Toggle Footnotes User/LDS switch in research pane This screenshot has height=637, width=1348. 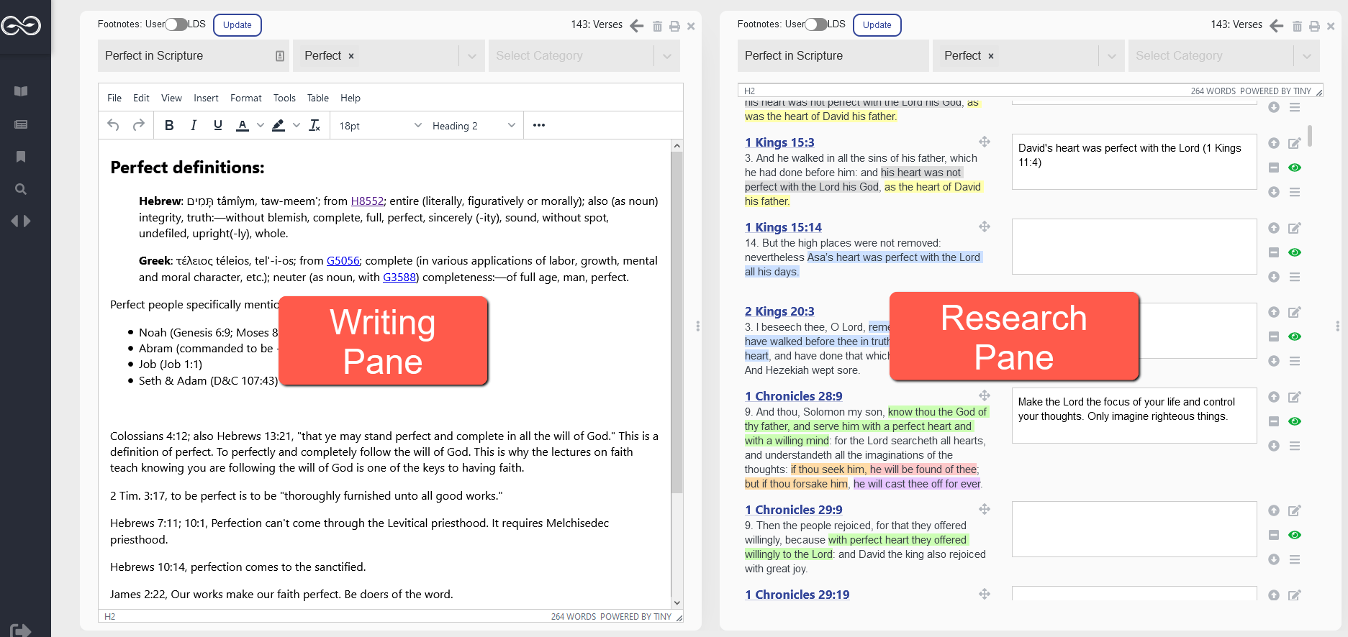coord(816,24)
